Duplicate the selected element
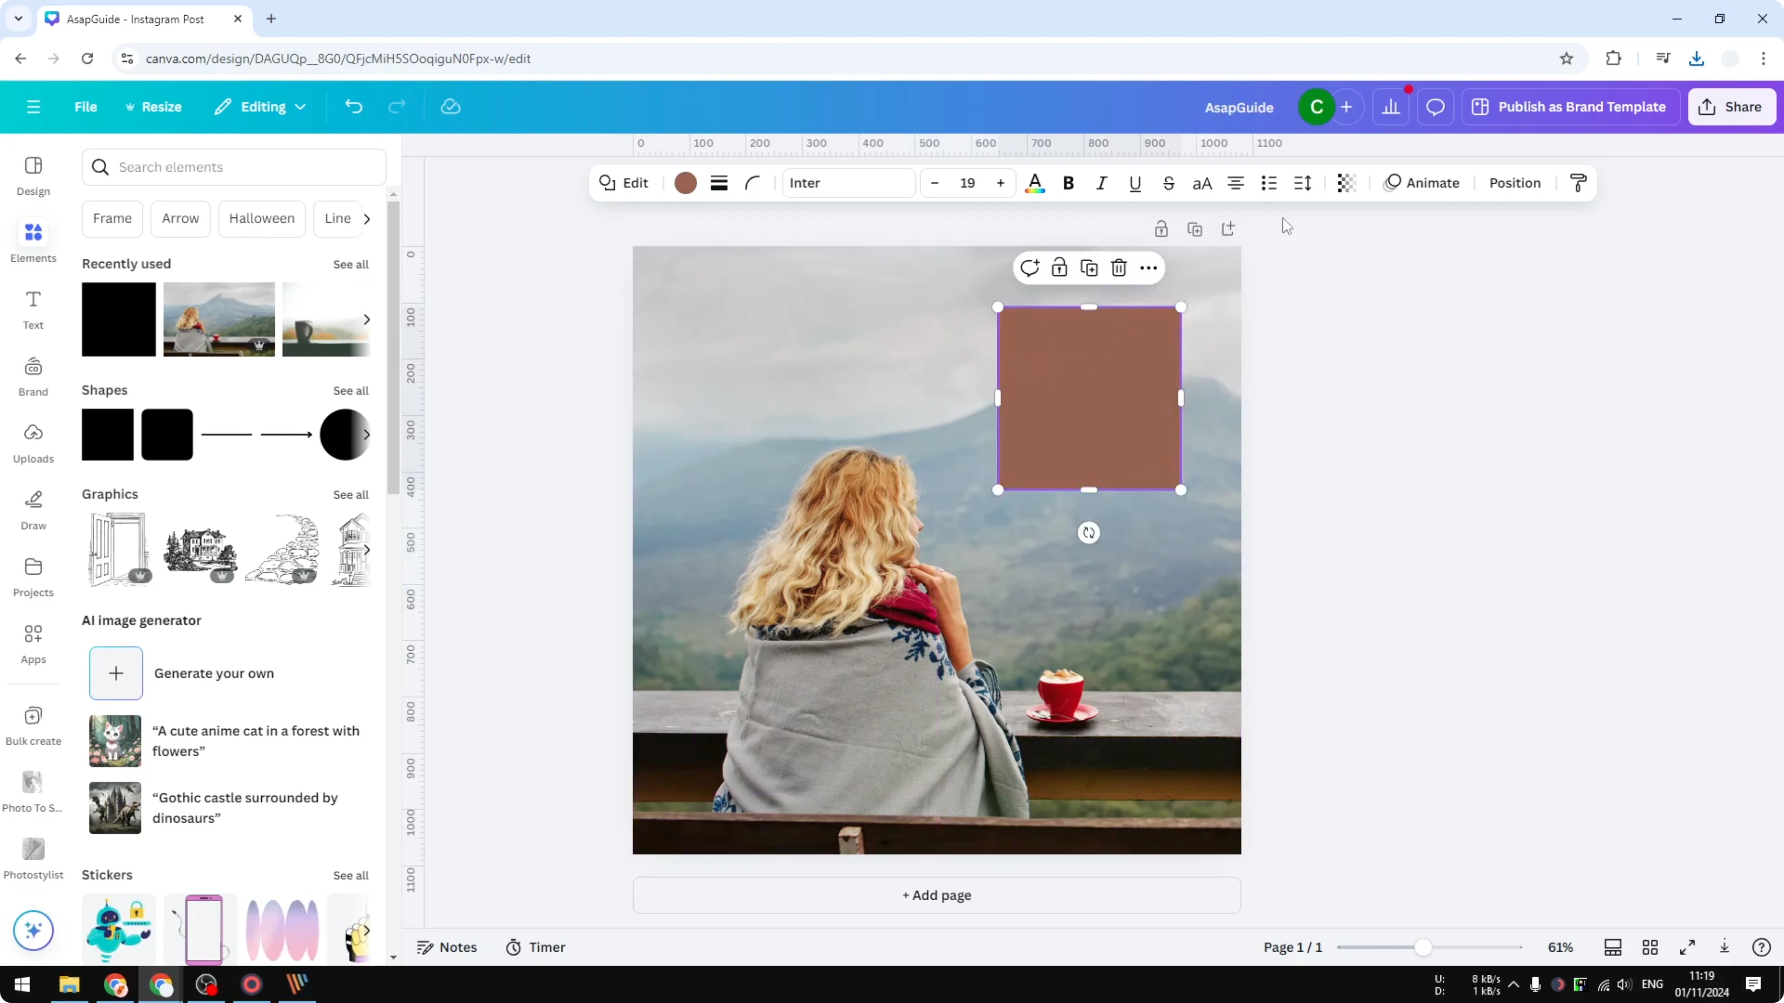The width and height of the screenshot is (1784, 1003). click(1088, 268)
